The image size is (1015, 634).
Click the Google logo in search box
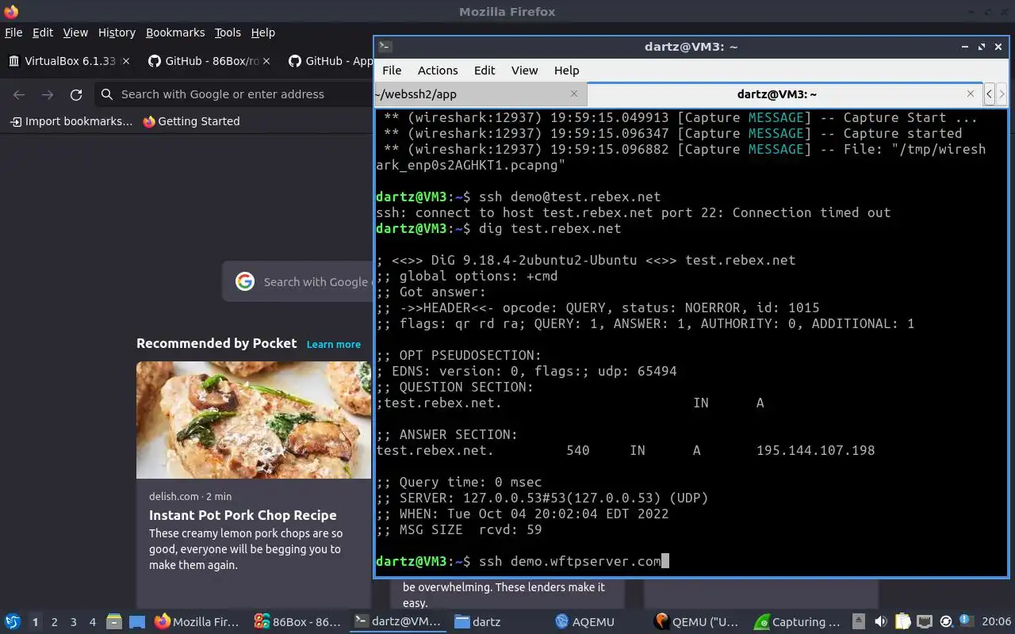pyautogui.click(x=245, y=281)
